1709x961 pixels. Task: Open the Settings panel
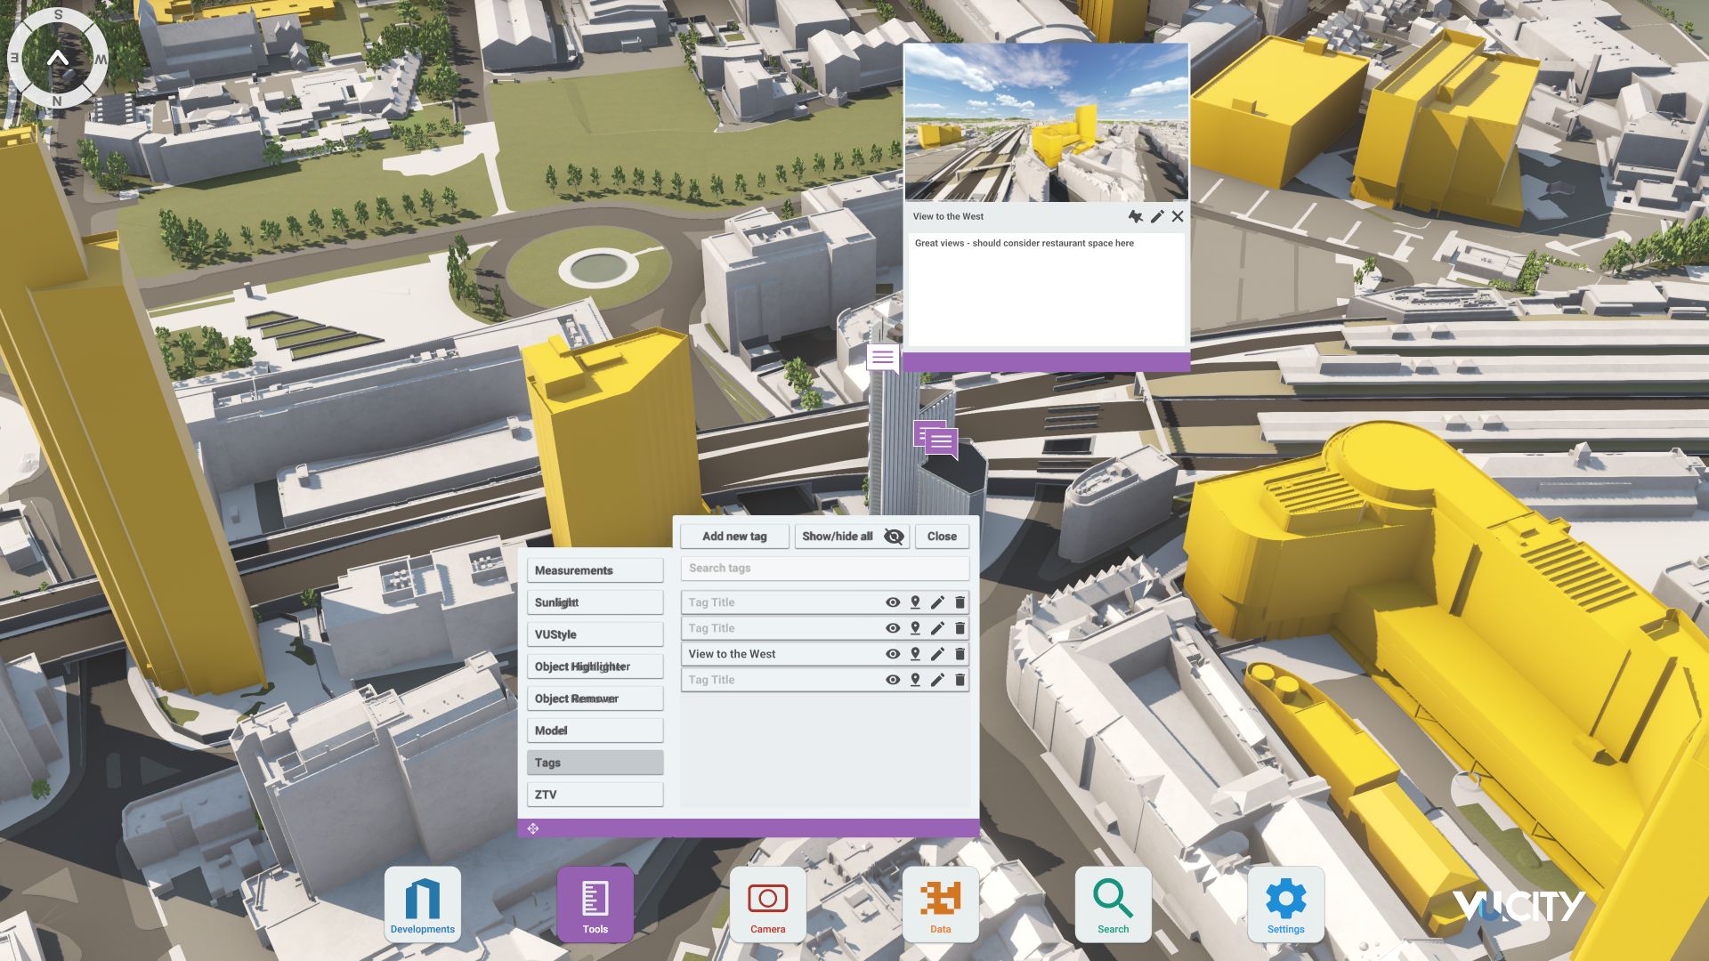[1286, 903]
